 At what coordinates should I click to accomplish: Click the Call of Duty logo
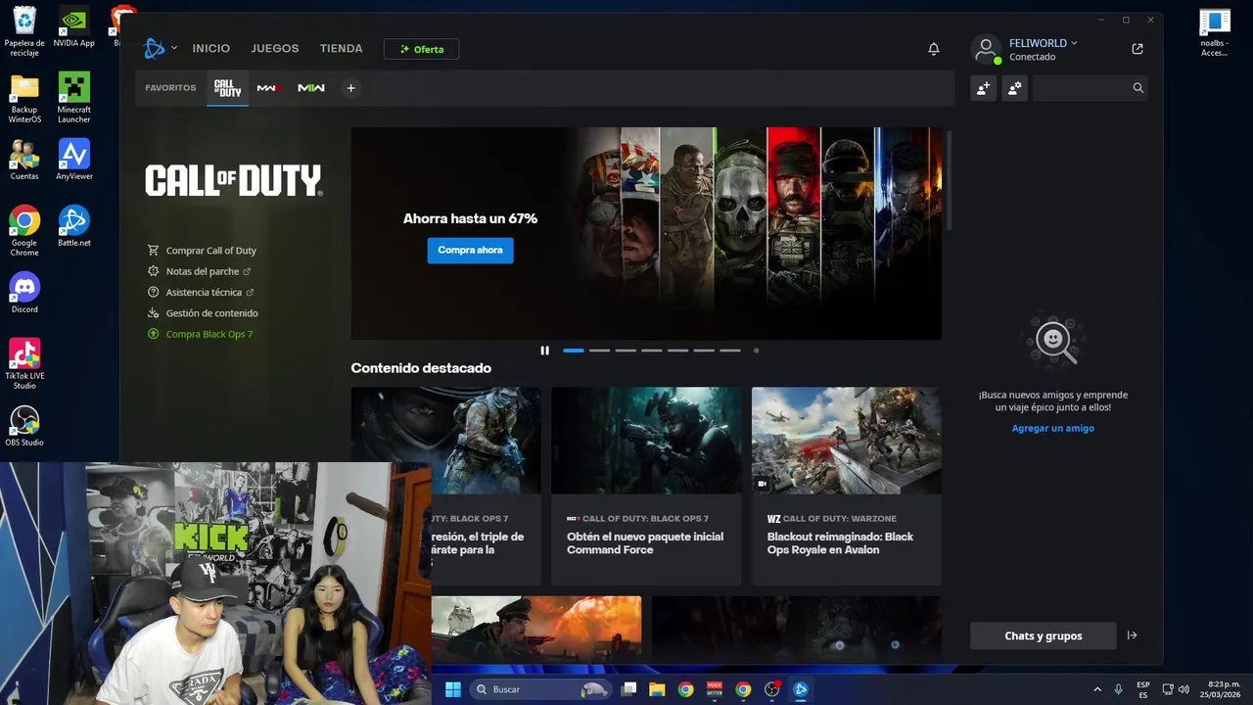click(233, 180)
